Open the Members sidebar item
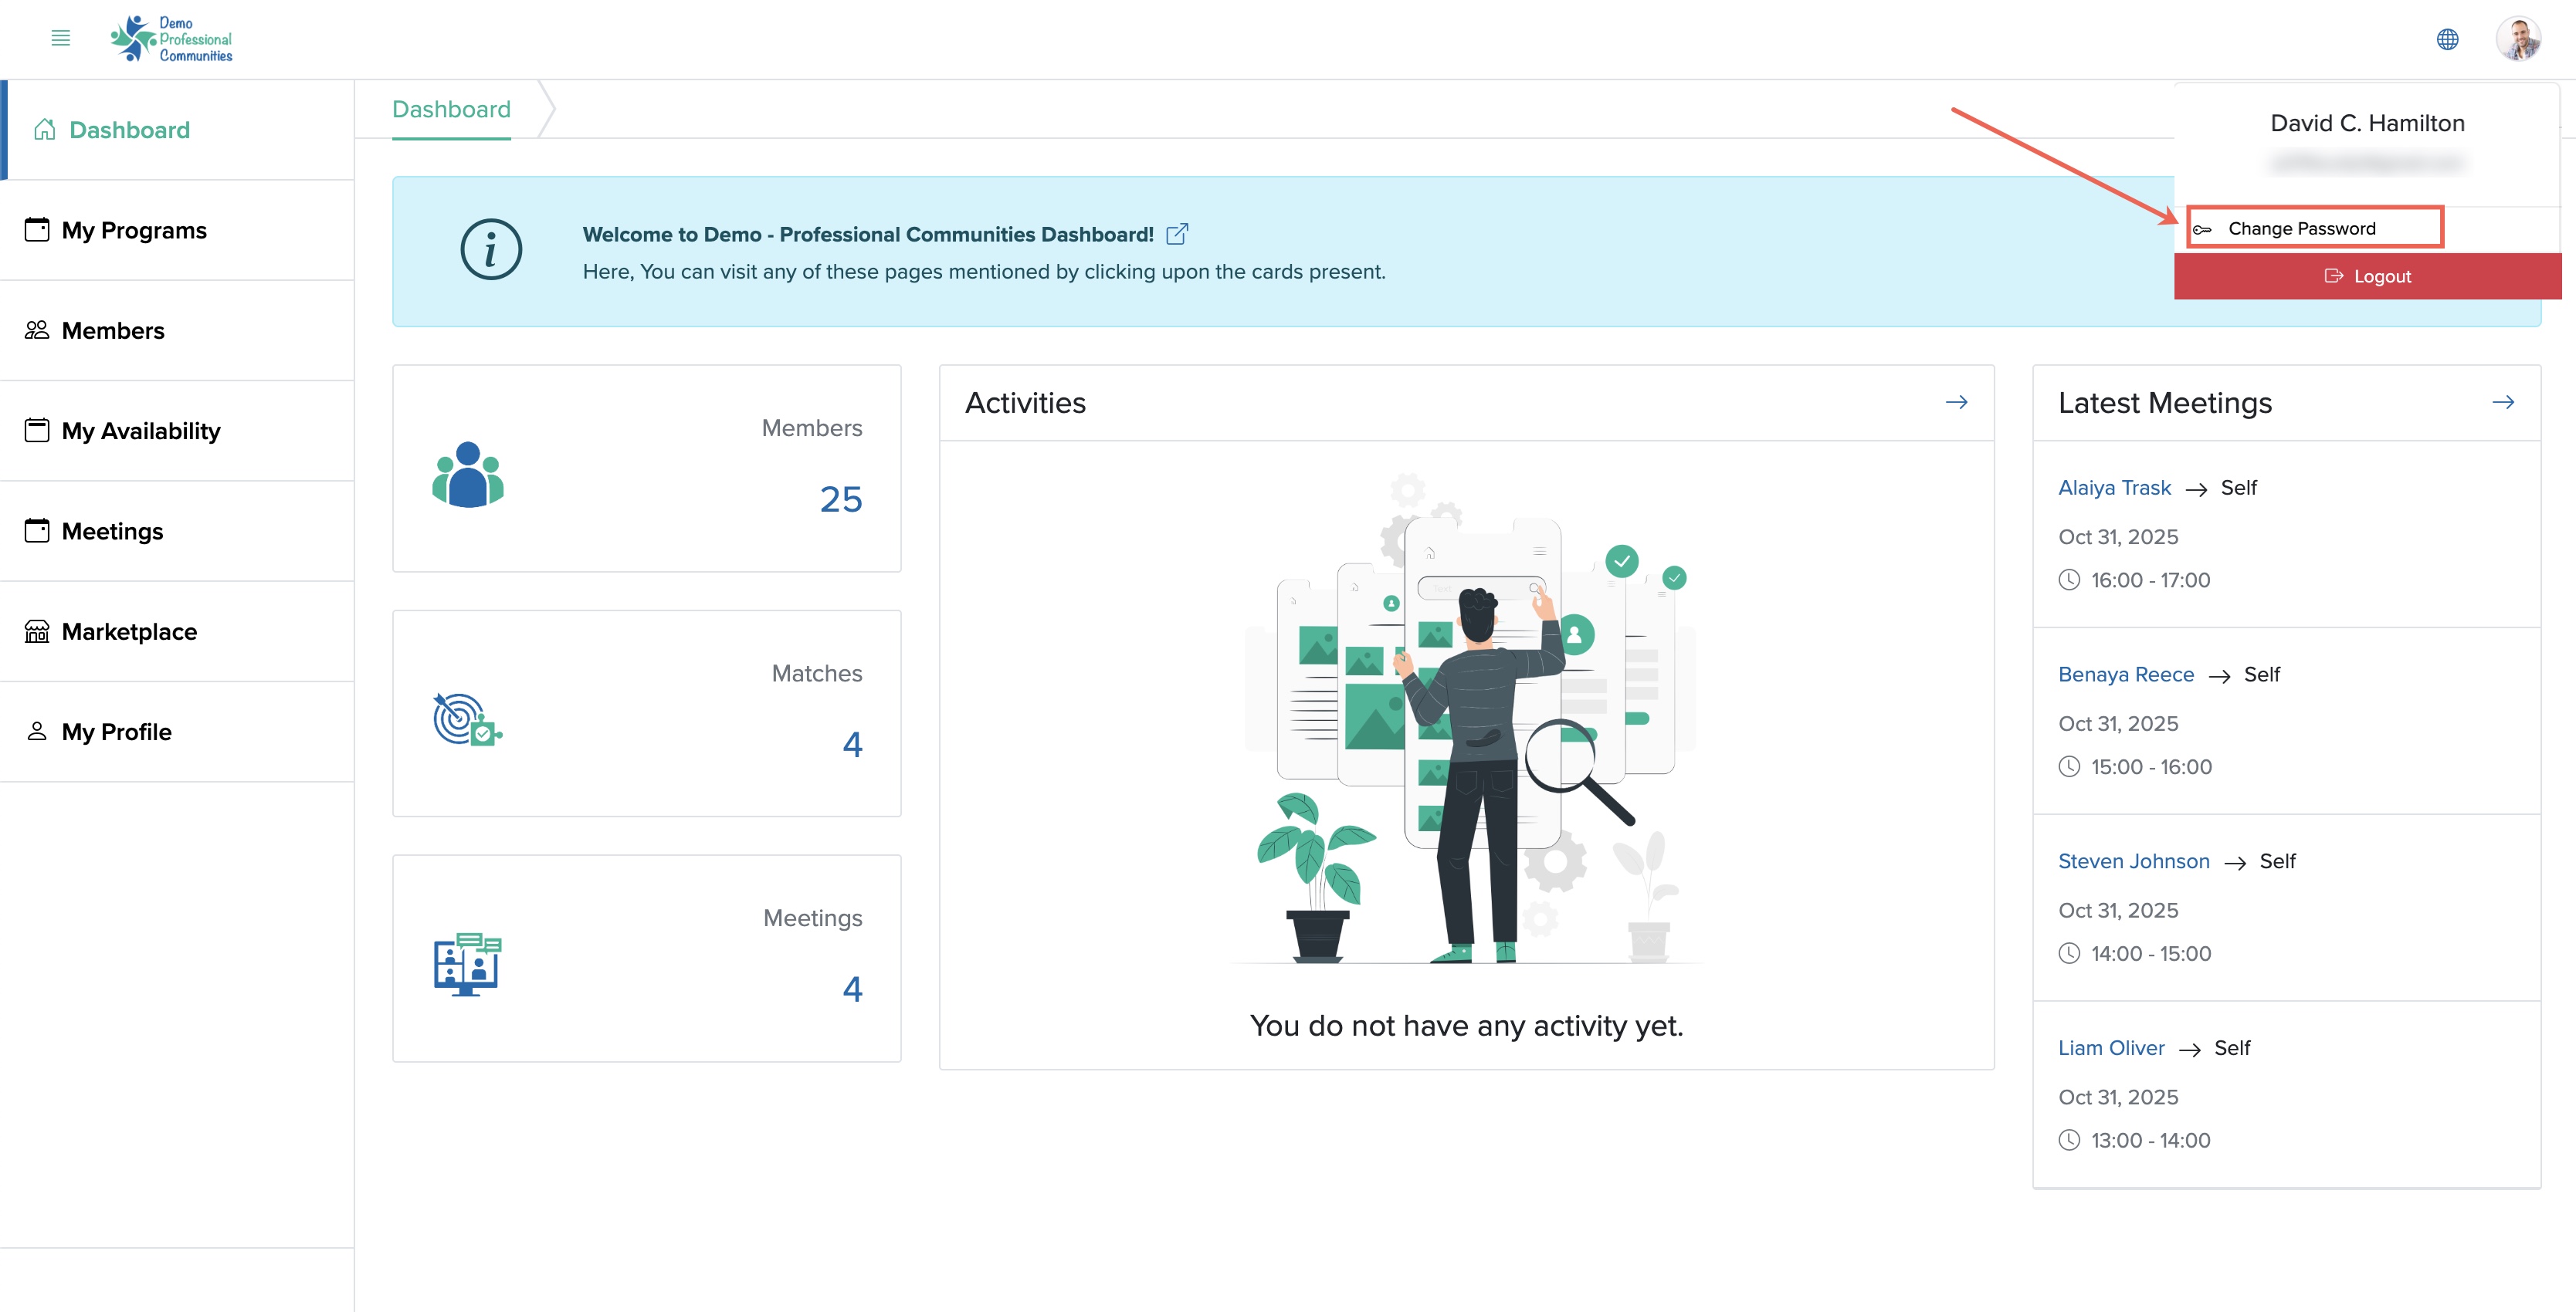Screen dimensions: 2576x1312 pyautogui.click(x=177, y=331)
